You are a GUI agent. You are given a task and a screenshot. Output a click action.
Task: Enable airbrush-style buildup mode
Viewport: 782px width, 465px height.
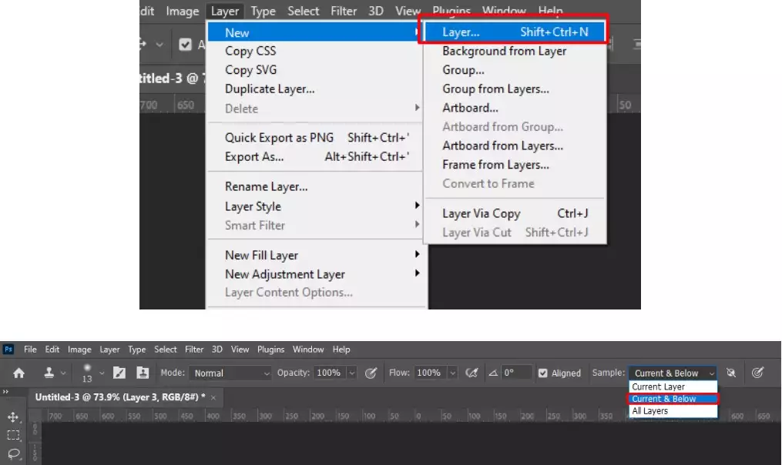coord(472,373)
